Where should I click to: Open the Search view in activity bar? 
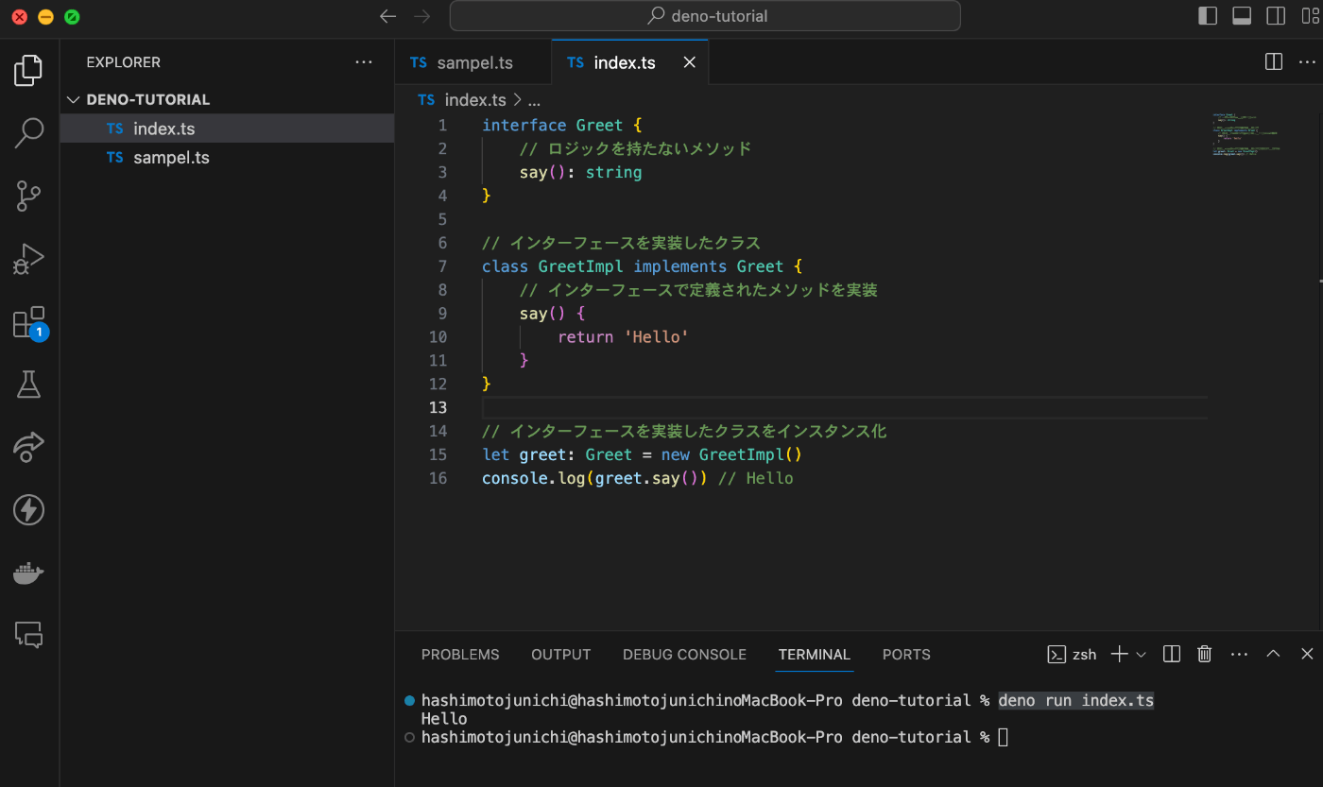coord(29,133)
